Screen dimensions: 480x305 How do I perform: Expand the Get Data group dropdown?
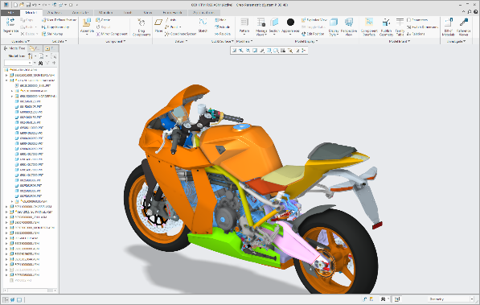click(59, 41)
